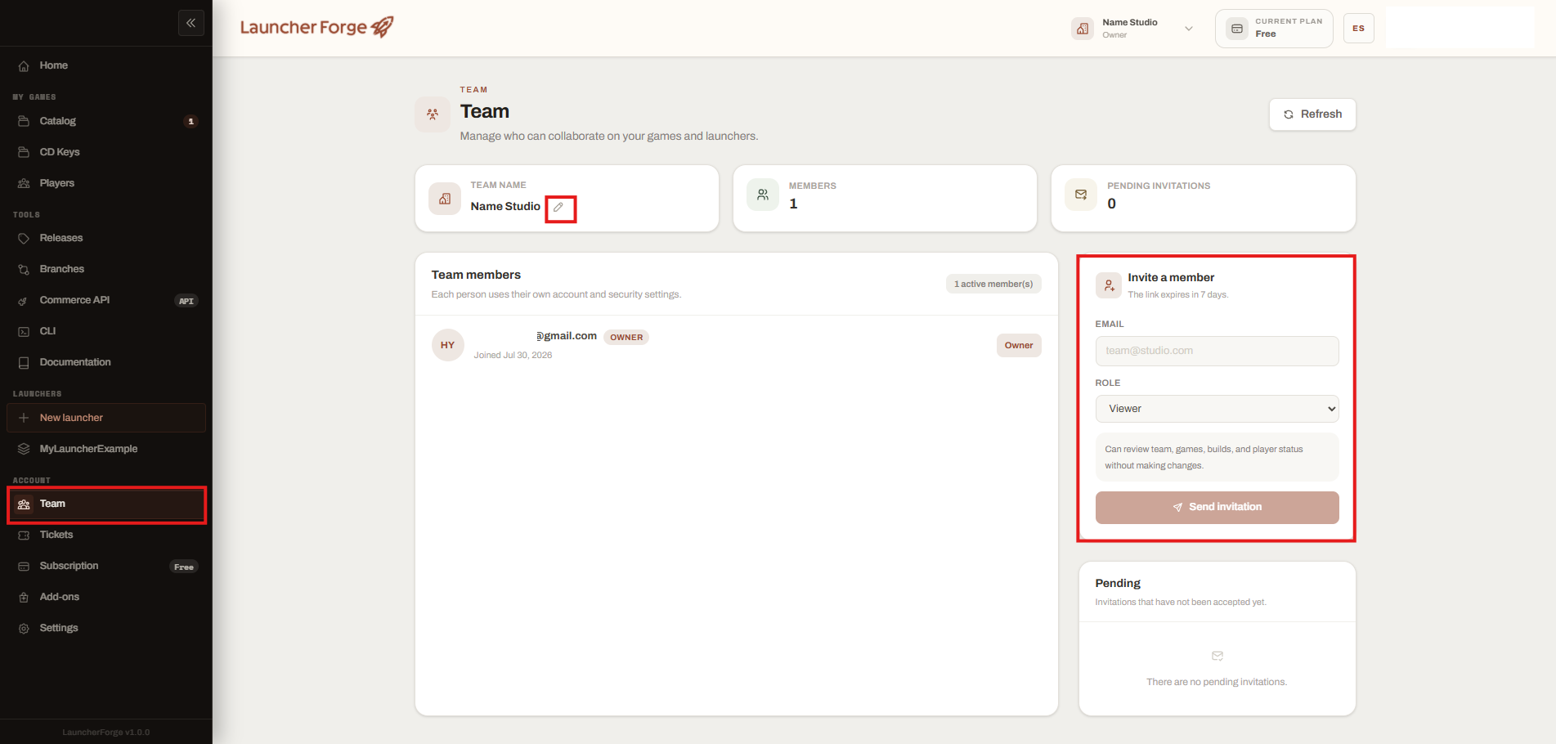Click the team people icon beside the title
The image size is (1556, 744).
click(433, 114)
